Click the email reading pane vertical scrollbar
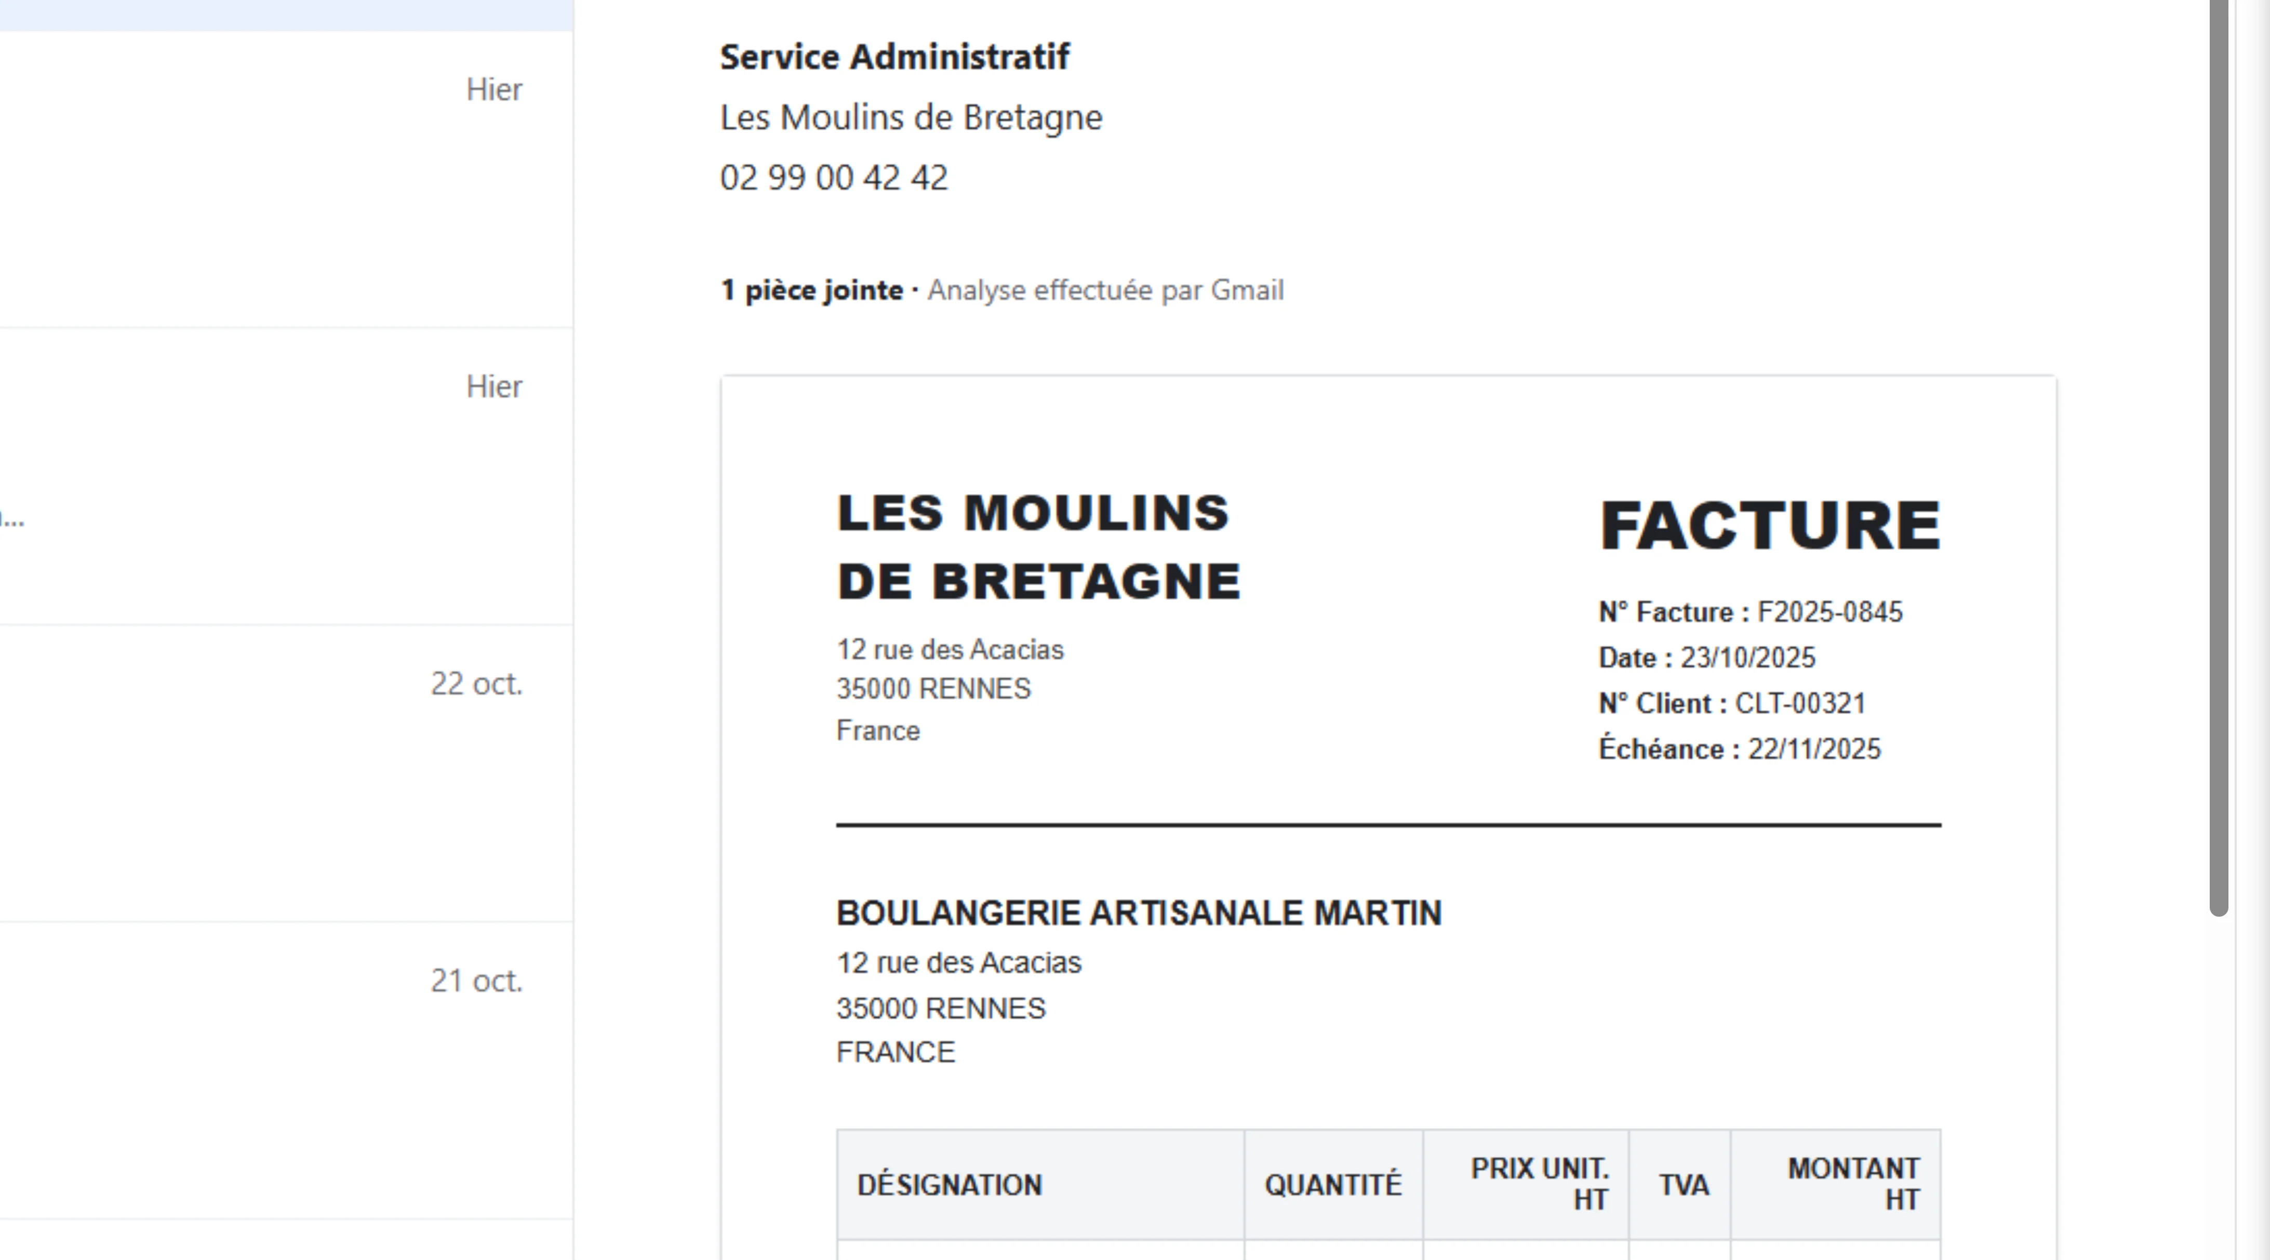This screenshot has height=1260, width=2270. coord(2219,457)
